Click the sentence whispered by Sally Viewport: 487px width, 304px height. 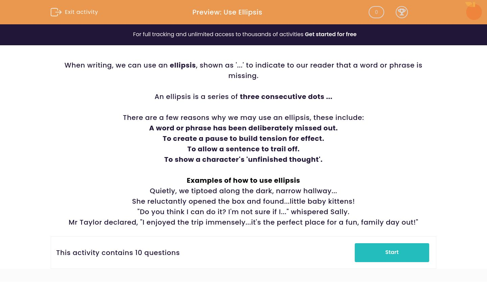coord(243,212)
